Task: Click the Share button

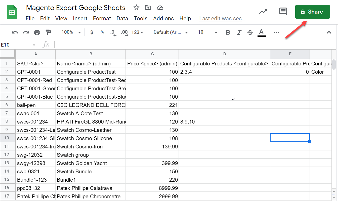Action: point(312,12)
